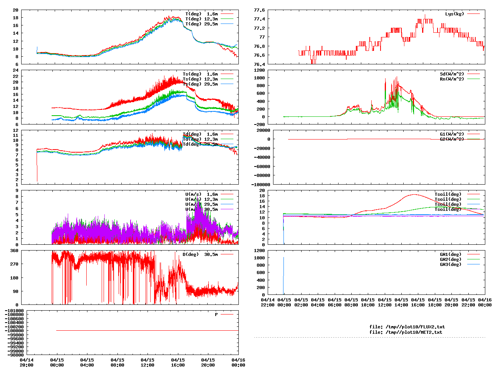This screenshot has width=493, height=370.
Task: Click the '-98800' pressure tick label
Action: tap(16, 355)
